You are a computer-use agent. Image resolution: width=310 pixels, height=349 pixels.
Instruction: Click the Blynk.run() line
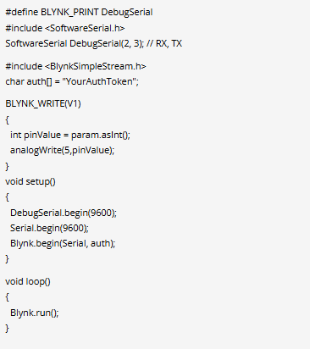click(35, 313)
